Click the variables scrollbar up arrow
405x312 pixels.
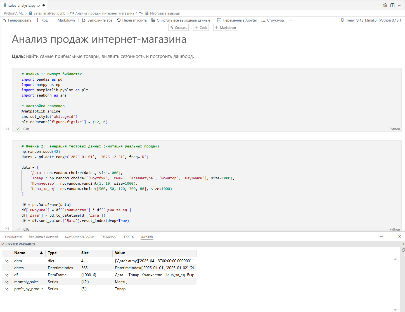click(395, 259)
